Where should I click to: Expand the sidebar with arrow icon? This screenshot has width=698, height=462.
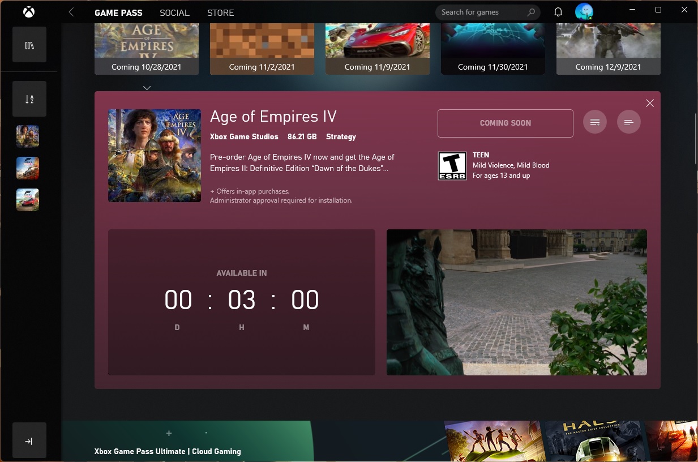29,440
